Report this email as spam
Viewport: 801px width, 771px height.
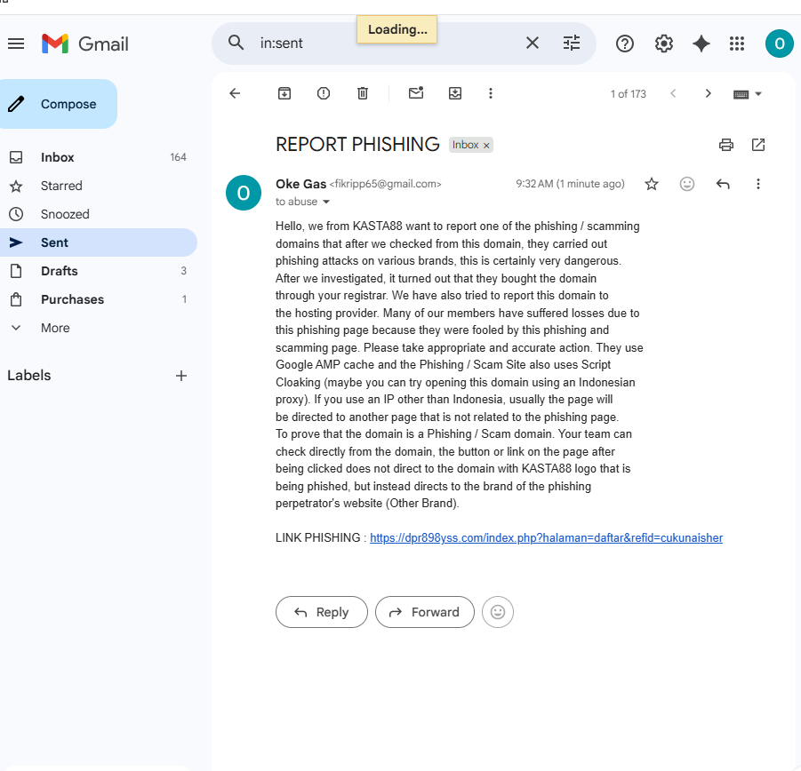[324, 93]
